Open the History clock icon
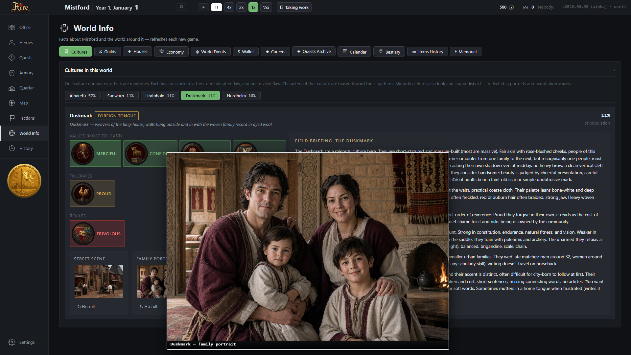 point(12,149)
